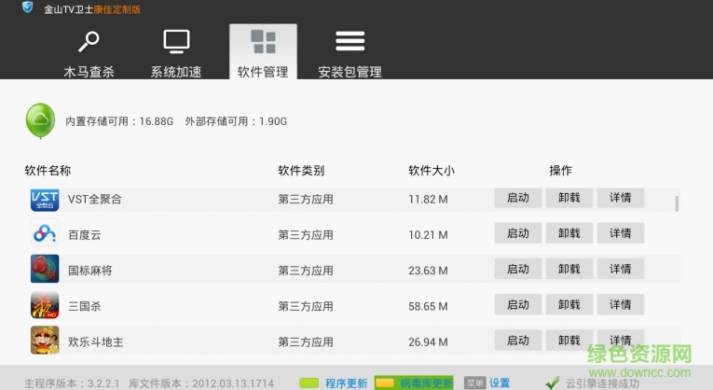Viewport: 713px width, 390px height.
Task: Click the 操作 column header
Action: (560, 171)
